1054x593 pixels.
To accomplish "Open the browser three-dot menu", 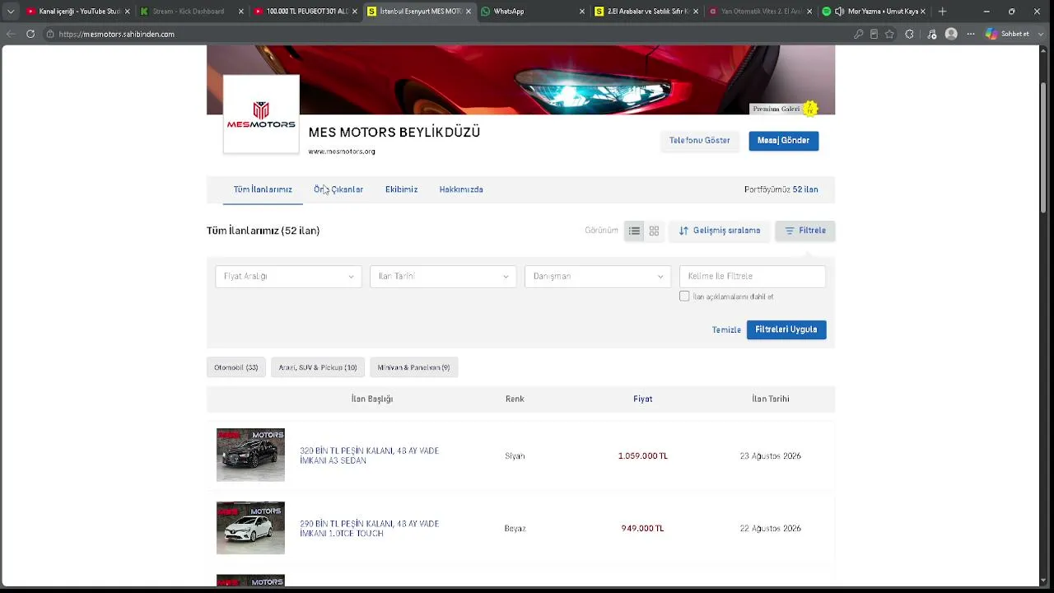I will pos(971,34).
